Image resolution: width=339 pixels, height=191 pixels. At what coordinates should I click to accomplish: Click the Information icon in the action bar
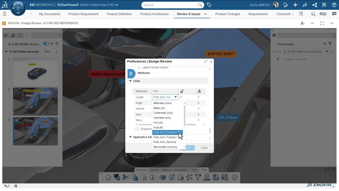(153, 177)
